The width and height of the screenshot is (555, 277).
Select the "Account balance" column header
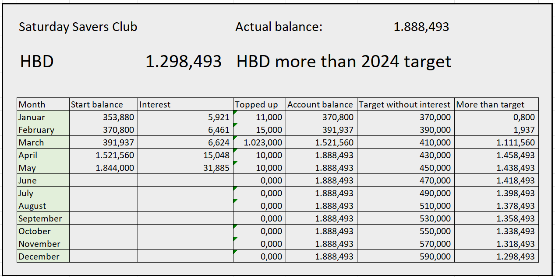click(321, 104)
